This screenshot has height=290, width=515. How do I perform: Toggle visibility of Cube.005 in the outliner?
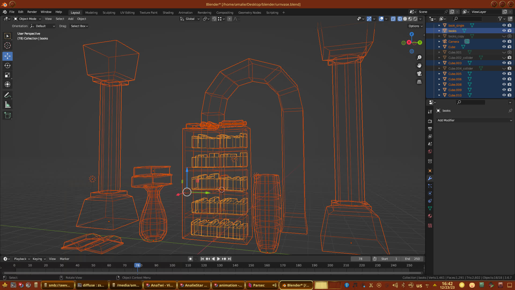point(504,74)
